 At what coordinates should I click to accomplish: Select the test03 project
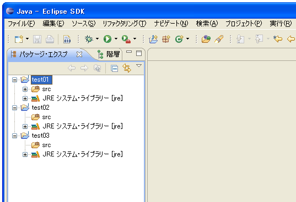(x=41, y=136)
